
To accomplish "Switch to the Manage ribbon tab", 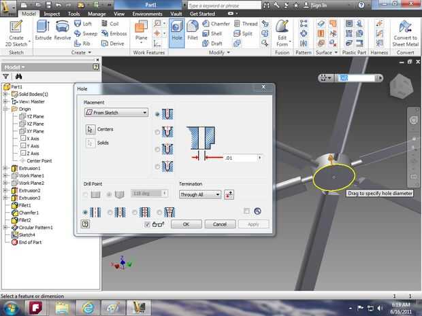I will coord(97,14).
